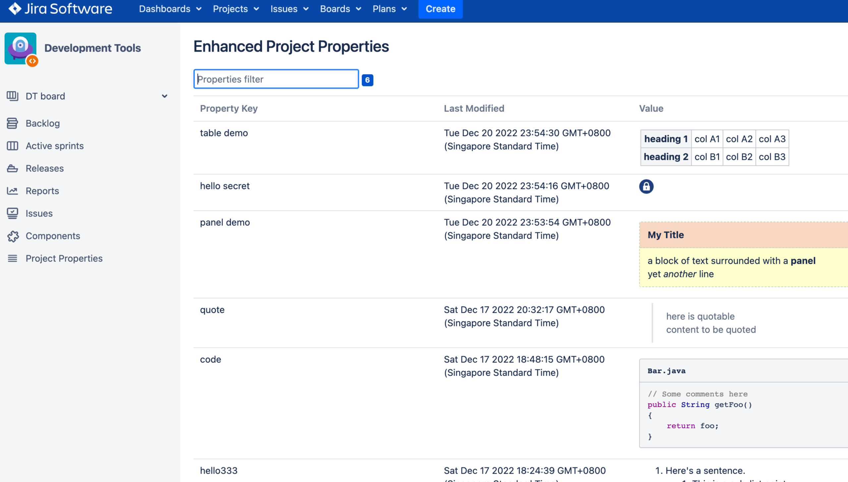Click the Create button
The height and width of the screenshot is (482, 848).
(440, 9)
